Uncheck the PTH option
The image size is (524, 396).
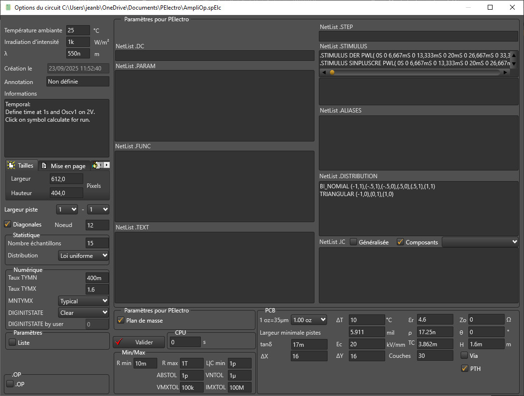tap(464, 368)
